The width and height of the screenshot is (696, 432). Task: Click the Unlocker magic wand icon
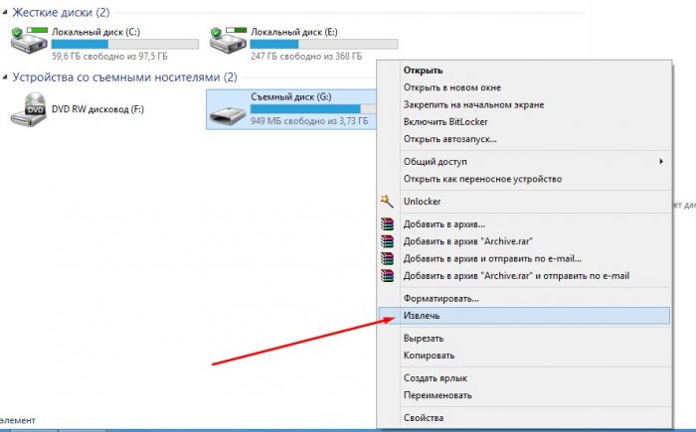pyautogui.click(x=388, y=202)
